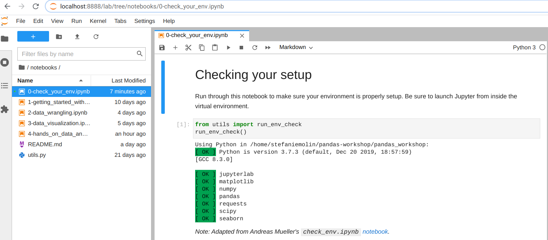Restart kernel and run all cells icon
Screen dimensions: 548x240
268,48
